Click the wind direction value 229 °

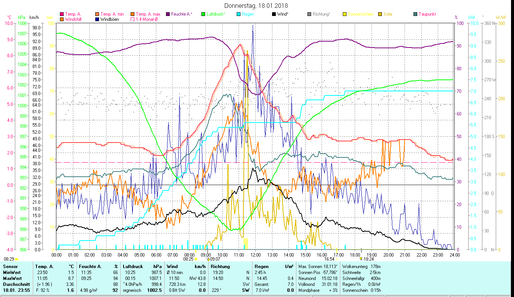[x=216, y=290]
